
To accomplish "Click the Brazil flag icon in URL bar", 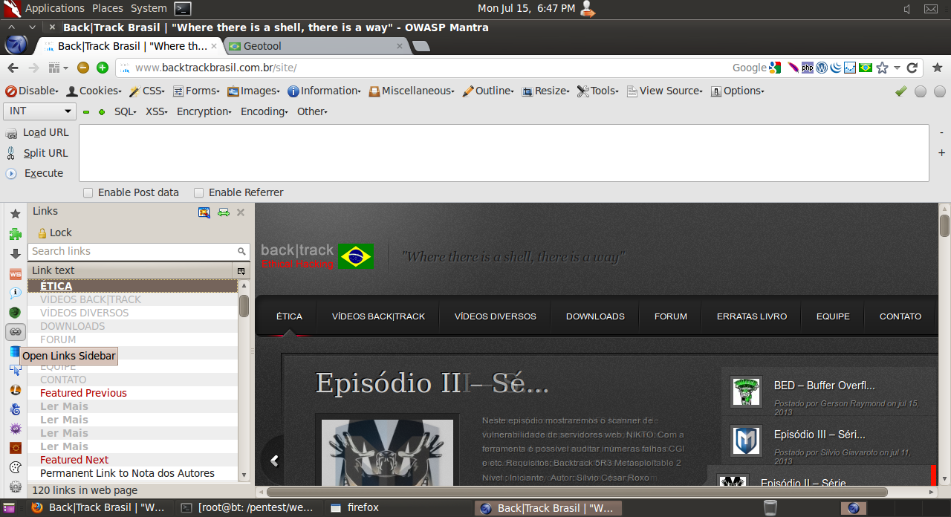I will tap(866, 68).
